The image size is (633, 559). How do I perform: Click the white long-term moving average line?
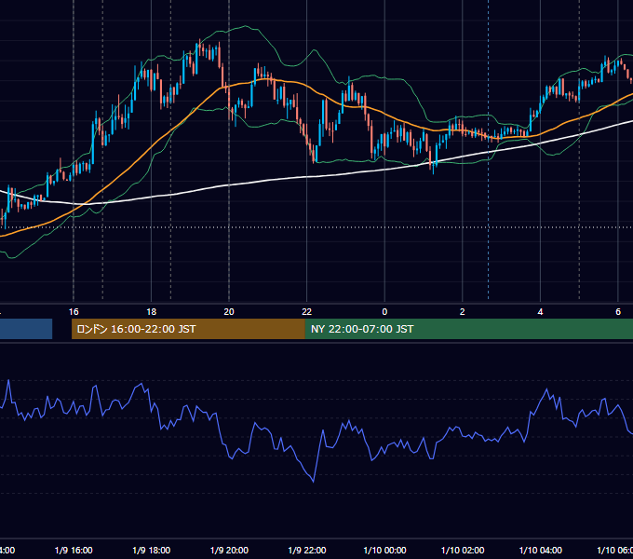click(x=307, y=177)
